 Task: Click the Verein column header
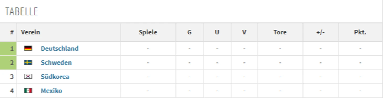click(30, 32)
